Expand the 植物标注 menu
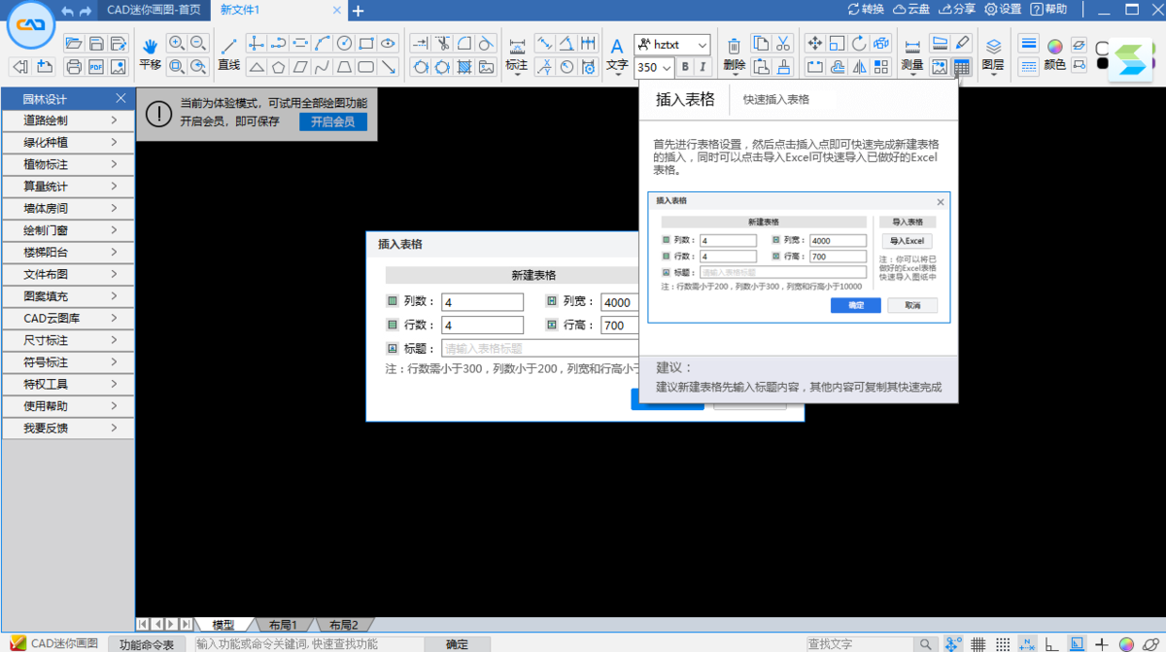This screenshot has width=1166, height=652. point(68,164)
